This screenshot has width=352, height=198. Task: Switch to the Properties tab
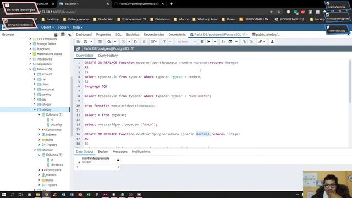point(103,34)
